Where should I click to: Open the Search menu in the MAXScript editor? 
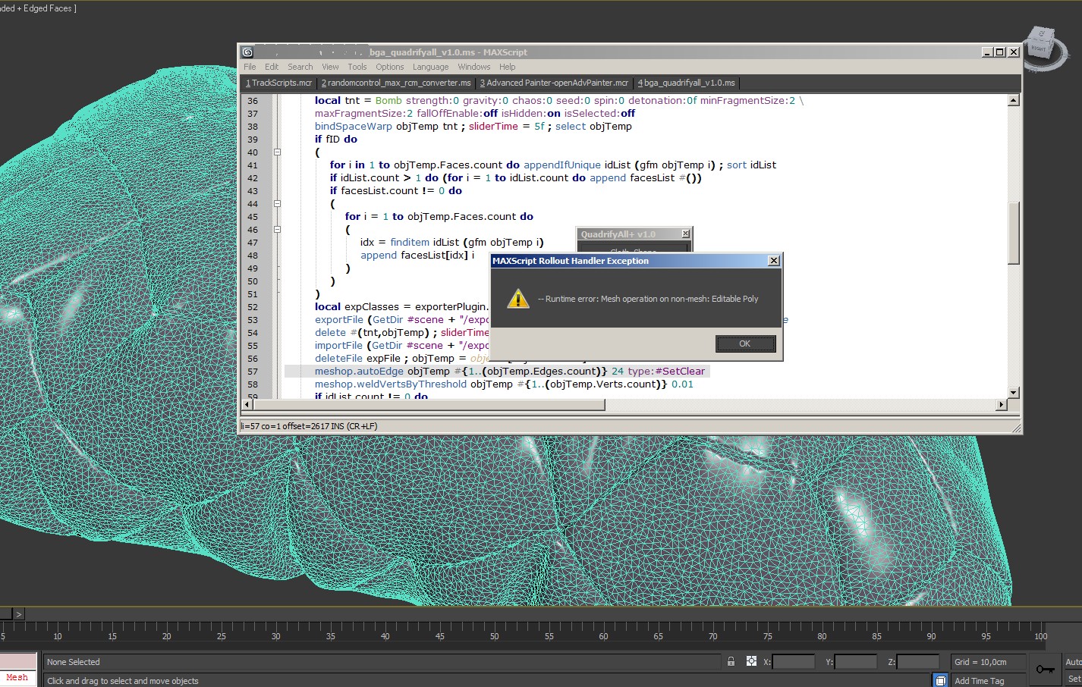tap(300, 67)
